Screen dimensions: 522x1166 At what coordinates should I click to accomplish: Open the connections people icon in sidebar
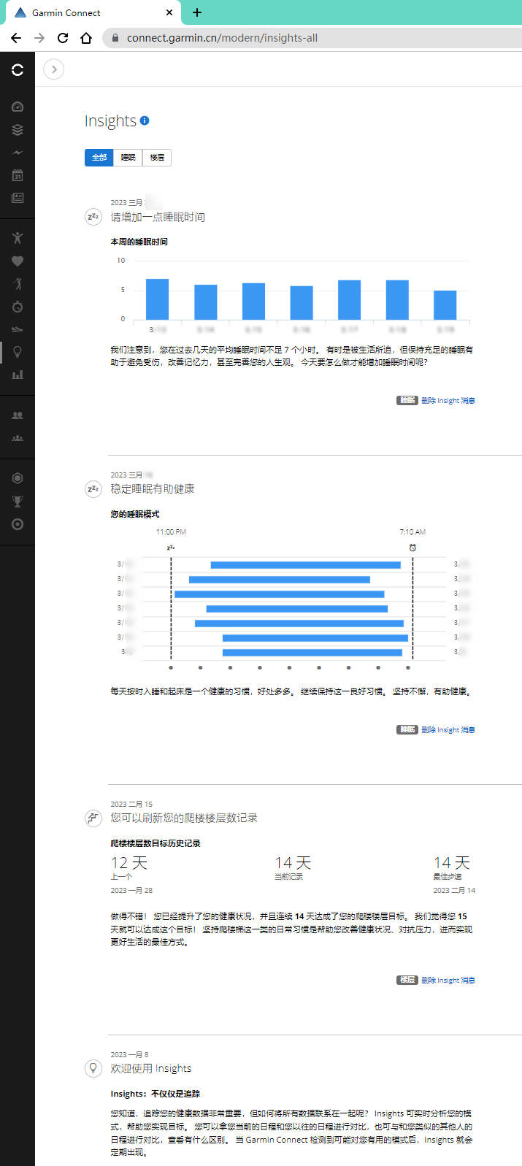point(18,415)
